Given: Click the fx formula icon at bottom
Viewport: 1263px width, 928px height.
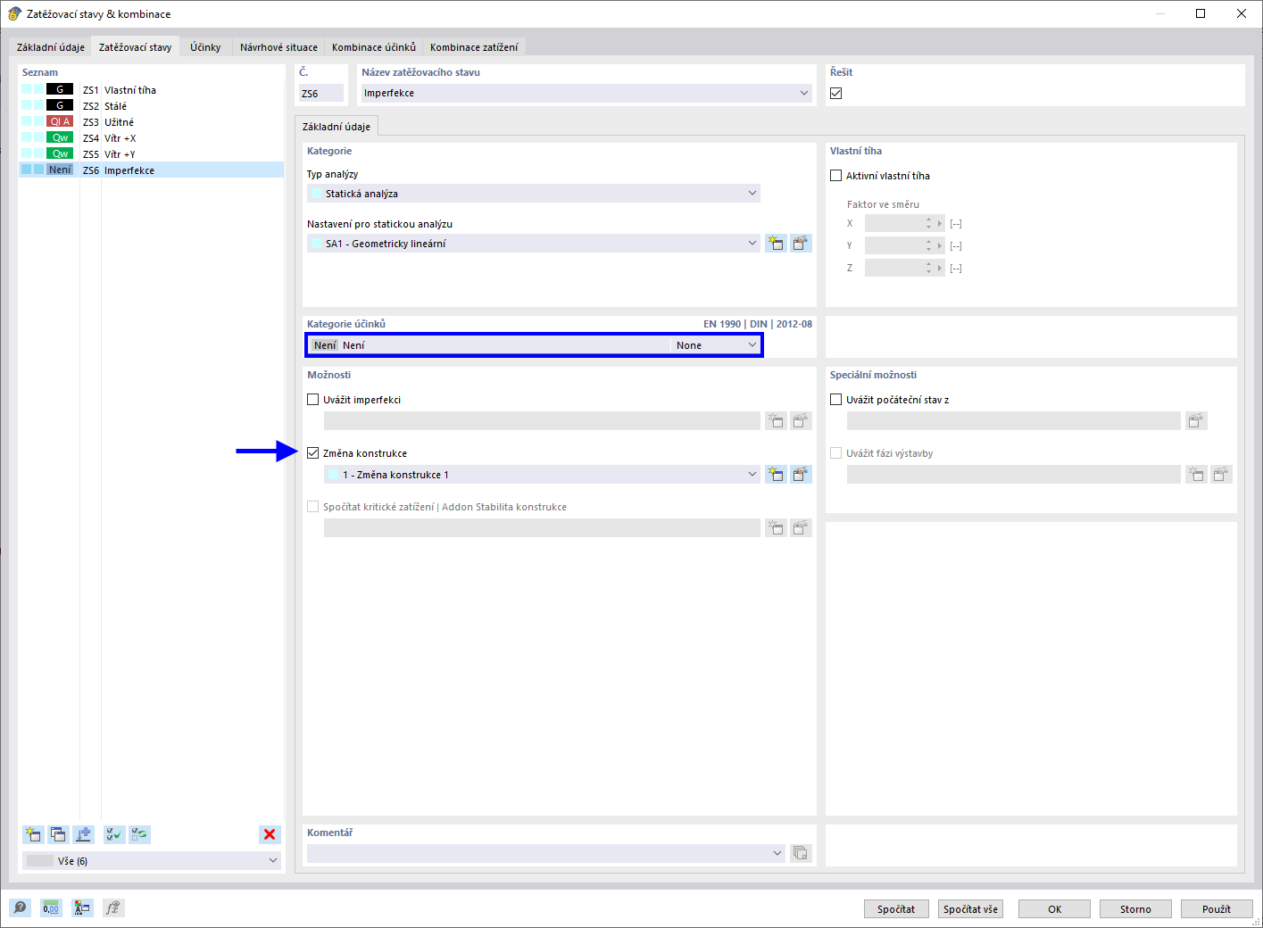Looking at the screenshot, I should [x=113, y=908].
